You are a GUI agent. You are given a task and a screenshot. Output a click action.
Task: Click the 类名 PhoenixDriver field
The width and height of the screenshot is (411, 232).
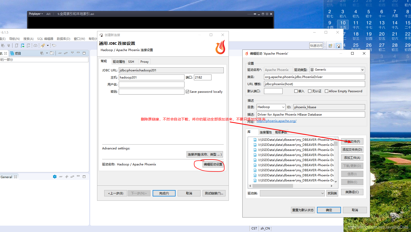coord(314,77)
